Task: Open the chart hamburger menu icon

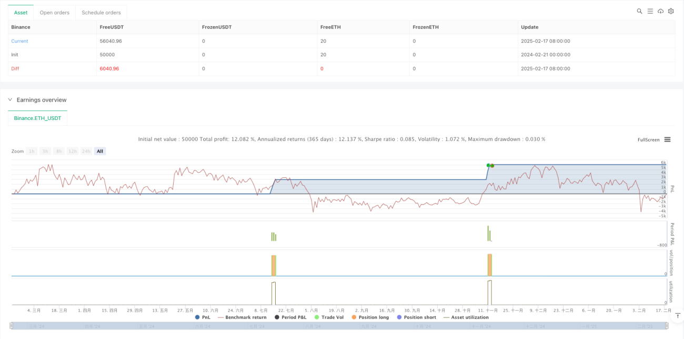Action: point(667,139)
